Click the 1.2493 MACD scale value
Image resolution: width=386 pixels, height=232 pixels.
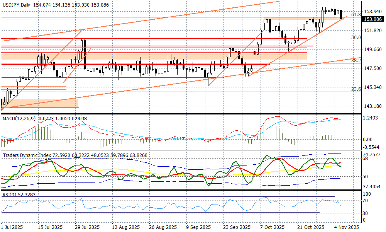371,118
